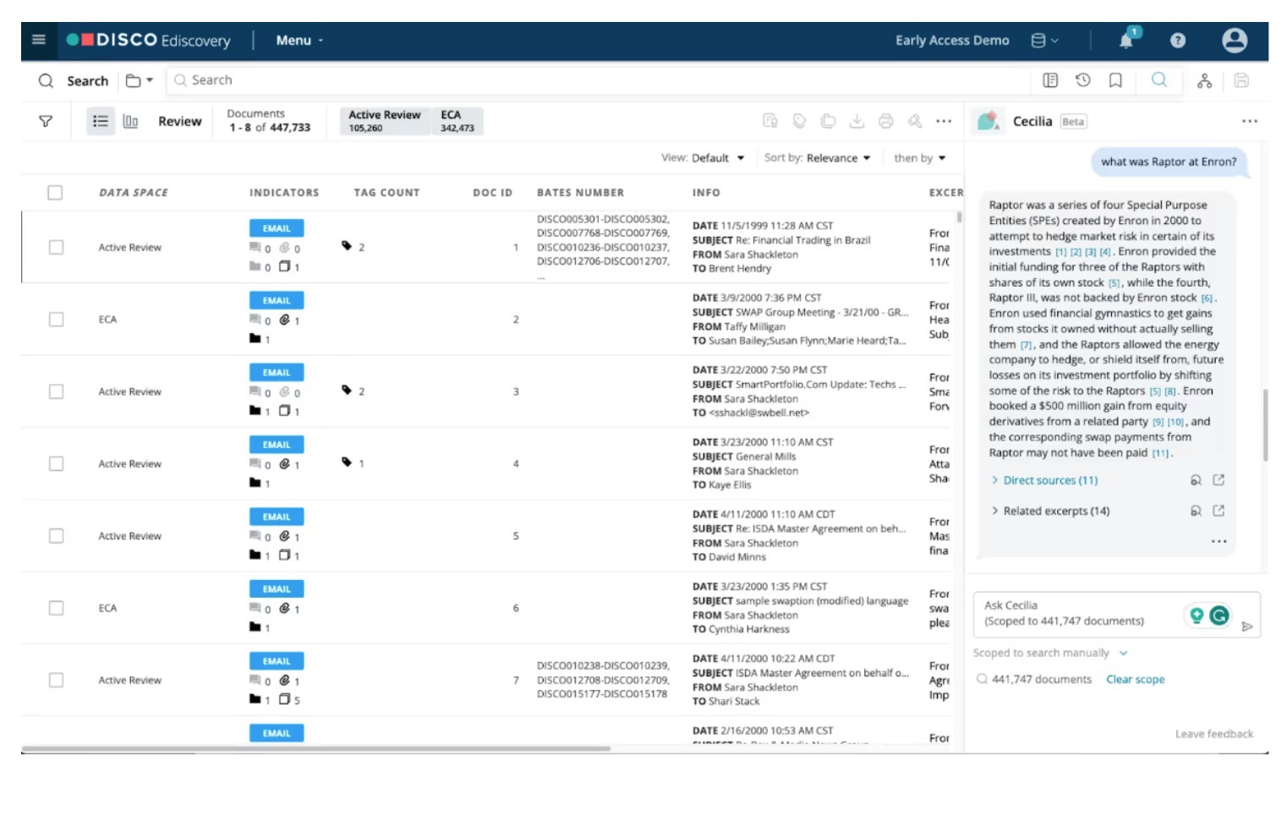The width and height of the screenshot is (1287, 837).
Task: Search within Direct sources documents icon
Action: (1196, 479)
